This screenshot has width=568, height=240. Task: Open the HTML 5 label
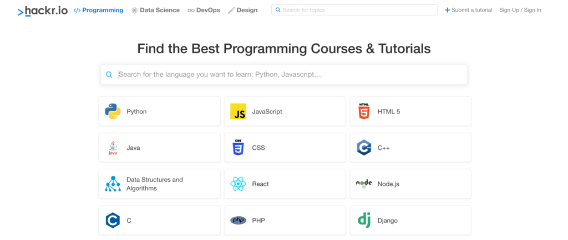point(389,112)
